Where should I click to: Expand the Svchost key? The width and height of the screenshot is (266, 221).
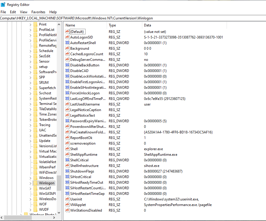(x=30, y=93)
